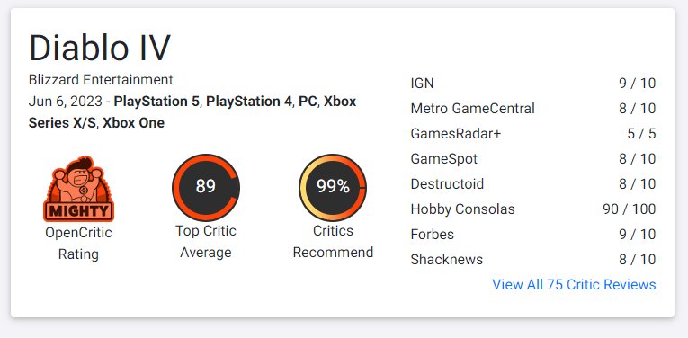Image resolution: width=688 pixels, height=338 pixels.
Task: Click the Blizzard Entertainment developer name
Action: (101, 80)
